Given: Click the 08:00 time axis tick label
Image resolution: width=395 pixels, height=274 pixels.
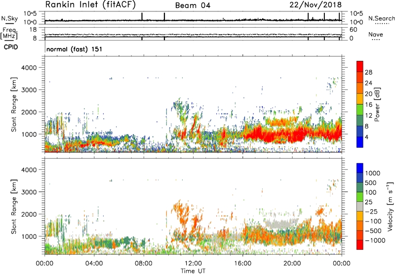Looking at the screenshot, I should (144, 264).
